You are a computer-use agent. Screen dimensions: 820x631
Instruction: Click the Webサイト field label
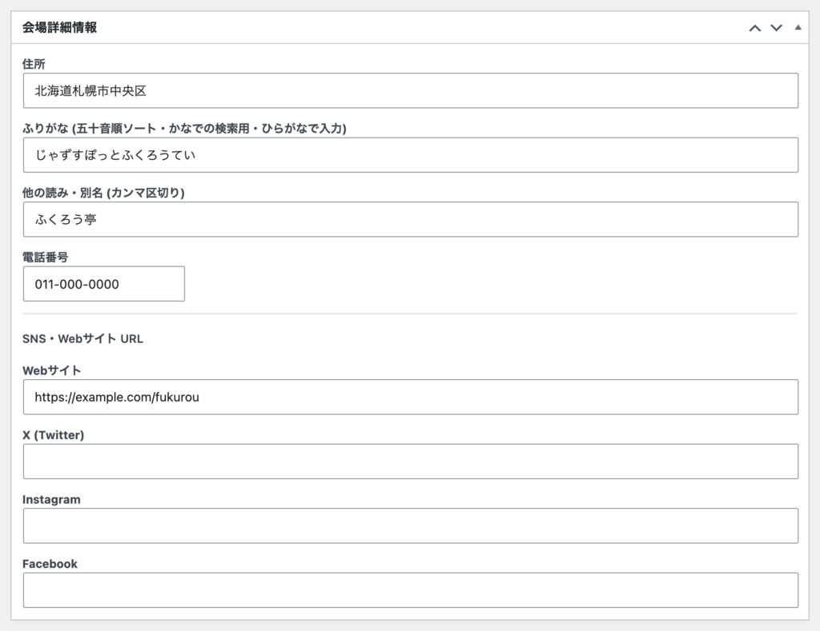(x=51, y=370)
